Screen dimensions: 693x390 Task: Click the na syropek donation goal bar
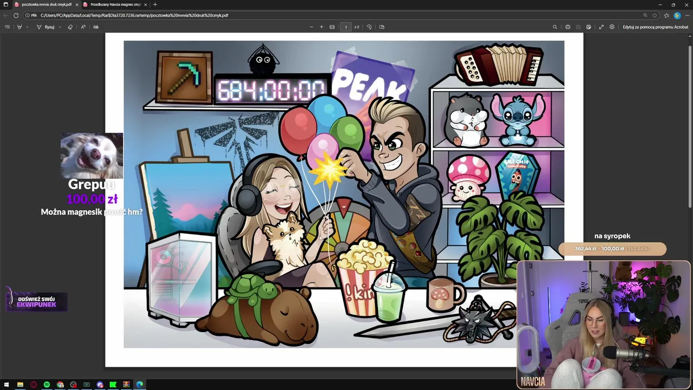[x=612, y=249]
